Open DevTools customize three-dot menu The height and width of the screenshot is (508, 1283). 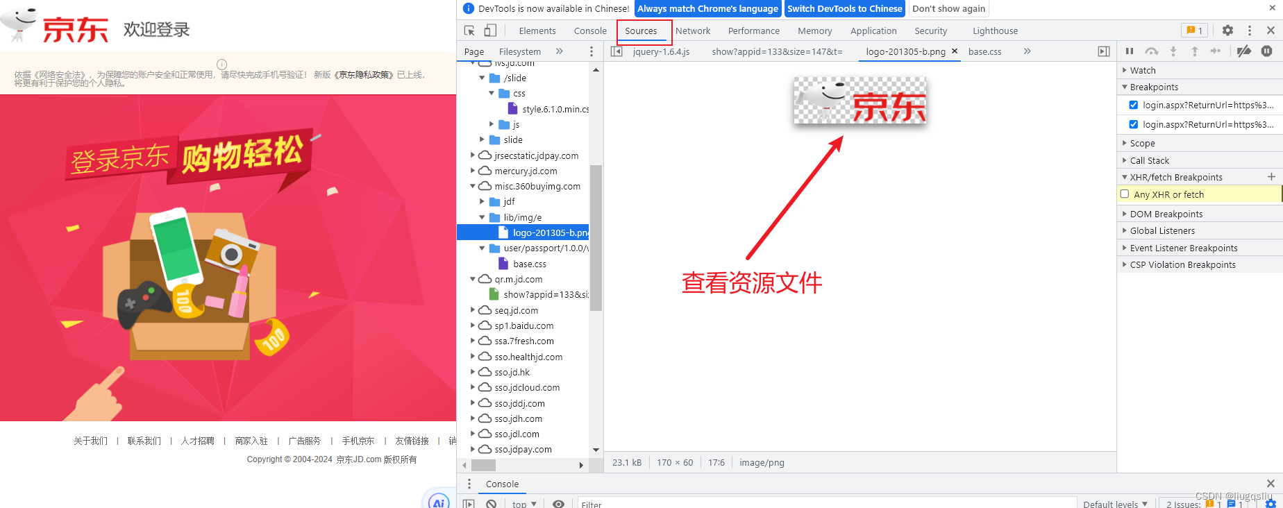point(1250,31)
